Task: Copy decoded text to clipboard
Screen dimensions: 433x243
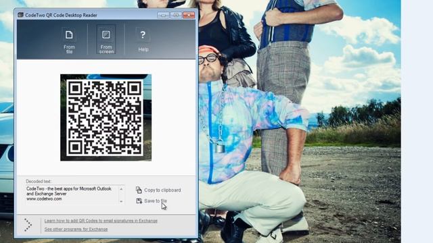Action: pyautogui.click(x=158, y=190)
